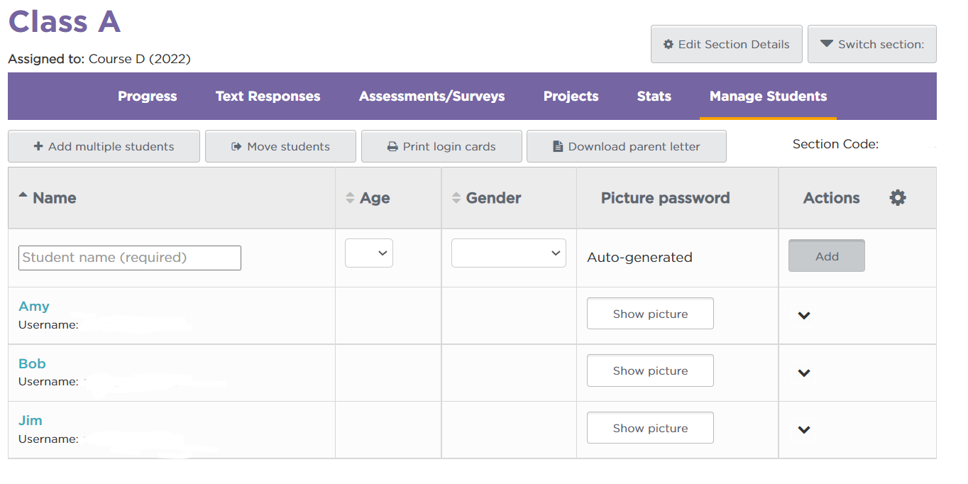The image size is (968, 484).
Task: Expand the actions chevron for Bob's row
Action: 804,372
